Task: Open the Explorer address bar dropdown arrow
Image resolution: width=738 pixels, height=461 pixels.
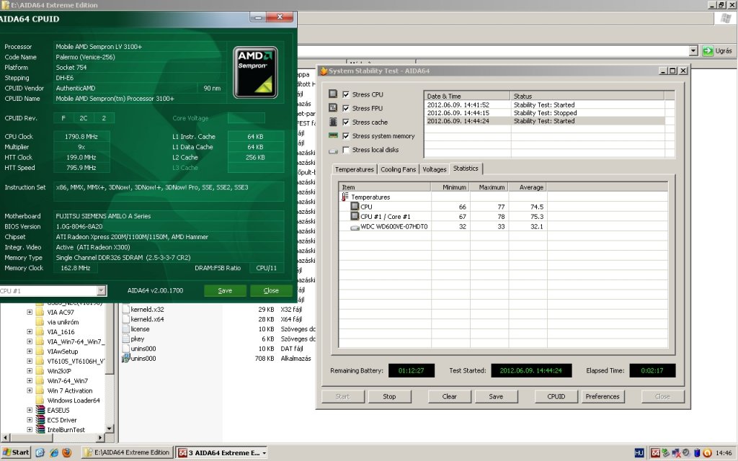Action: click(x=693, y=51)
